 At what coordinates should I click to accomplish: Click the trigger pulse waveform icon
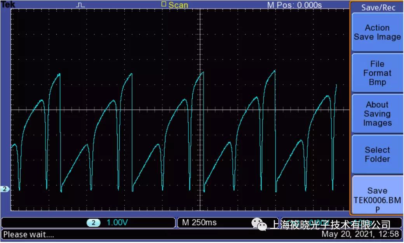coord(81,5)
